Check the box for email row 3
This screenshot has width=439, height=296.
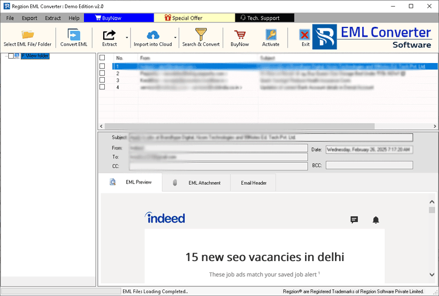pyautogui.click(x=102, y=80)
